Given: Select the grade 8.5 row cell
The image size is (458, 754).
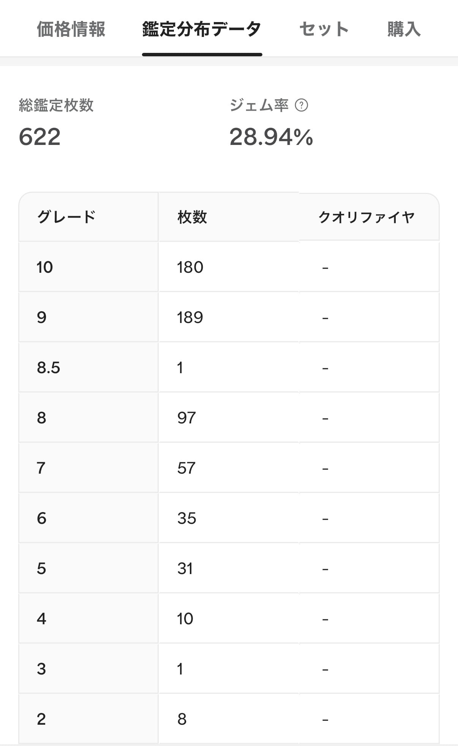Looking at the screenshot, I should point(88,367).
